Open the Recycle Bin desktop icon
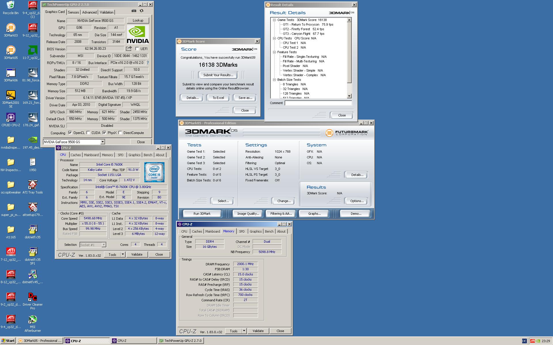Viewport: 553px width, 345px height. (x=11, y=8)
